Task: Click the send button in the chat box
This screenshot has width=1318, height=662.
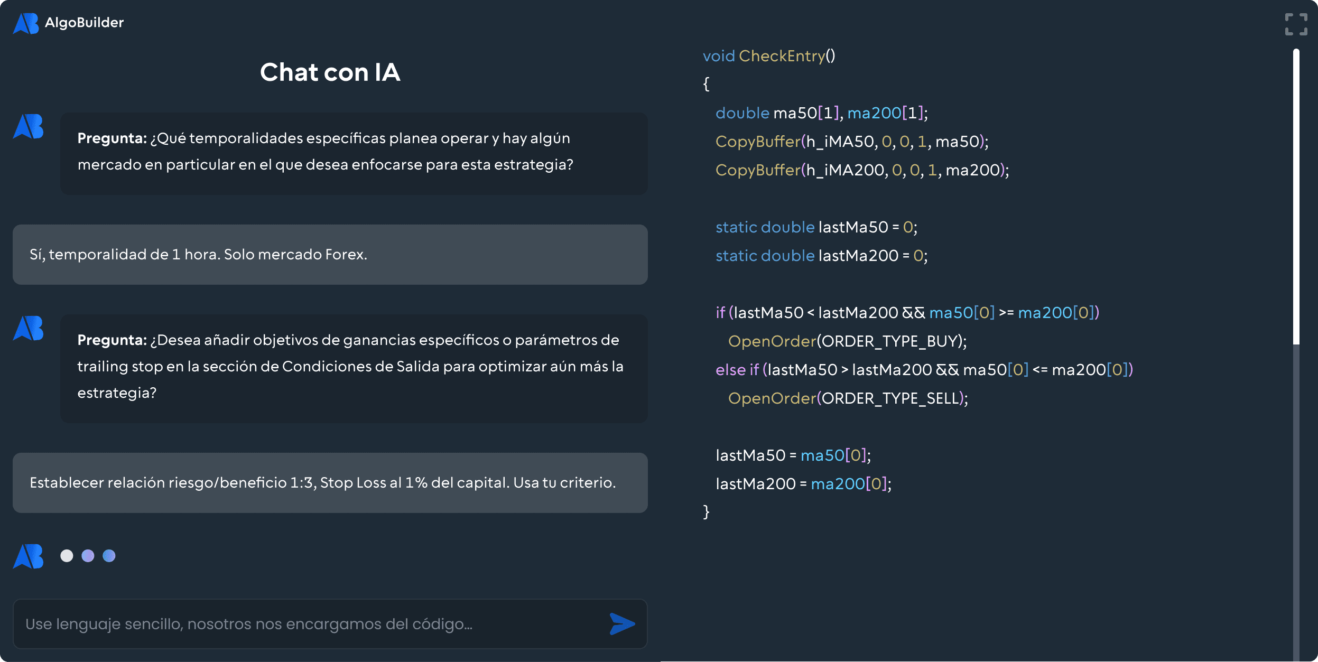Action: (623, 624)
